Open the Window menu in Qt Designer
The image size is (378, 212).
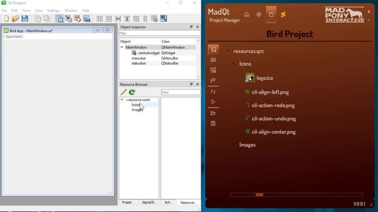click(x=71, y=11)
